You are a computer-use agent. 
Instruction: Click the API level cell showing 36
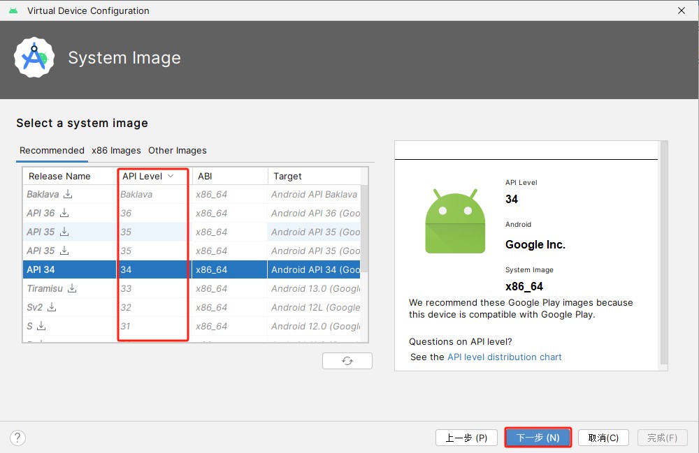coord(153,213)
